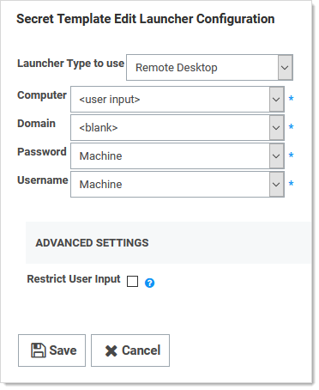The image size is (319, 390).
Task: Open the Password field dropdown
Action: tap(178, 156)
